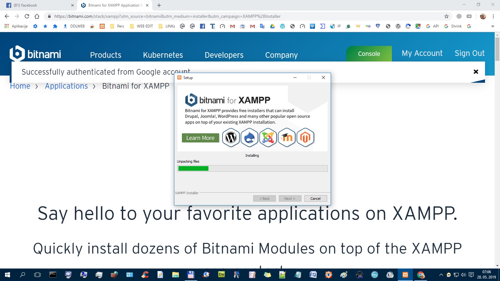Open the Kubernetes menu
The height and width of the screenshot is (281, 500).
[163, 55]
